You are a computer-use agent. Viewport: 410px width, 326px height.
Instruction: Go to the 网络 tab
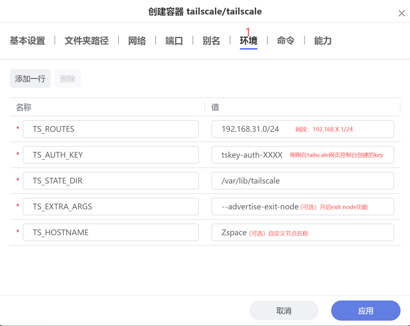pyautogui.click(x=137, y=41)
